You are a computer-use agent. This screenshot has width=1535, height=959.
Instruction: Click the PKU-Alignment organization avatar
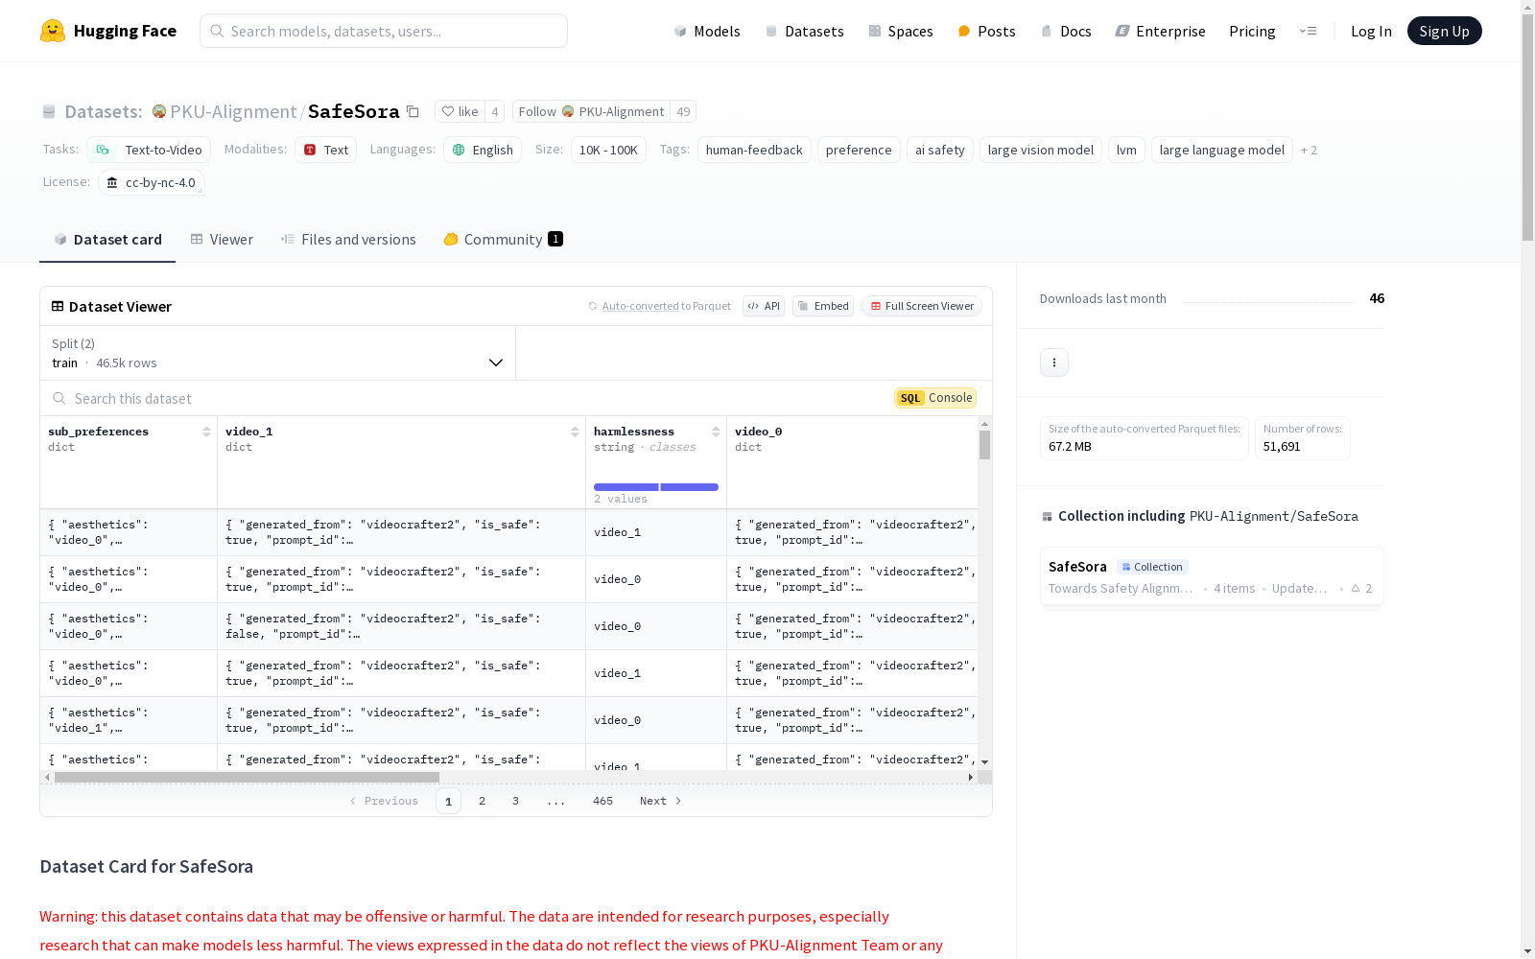coord(159,111)
